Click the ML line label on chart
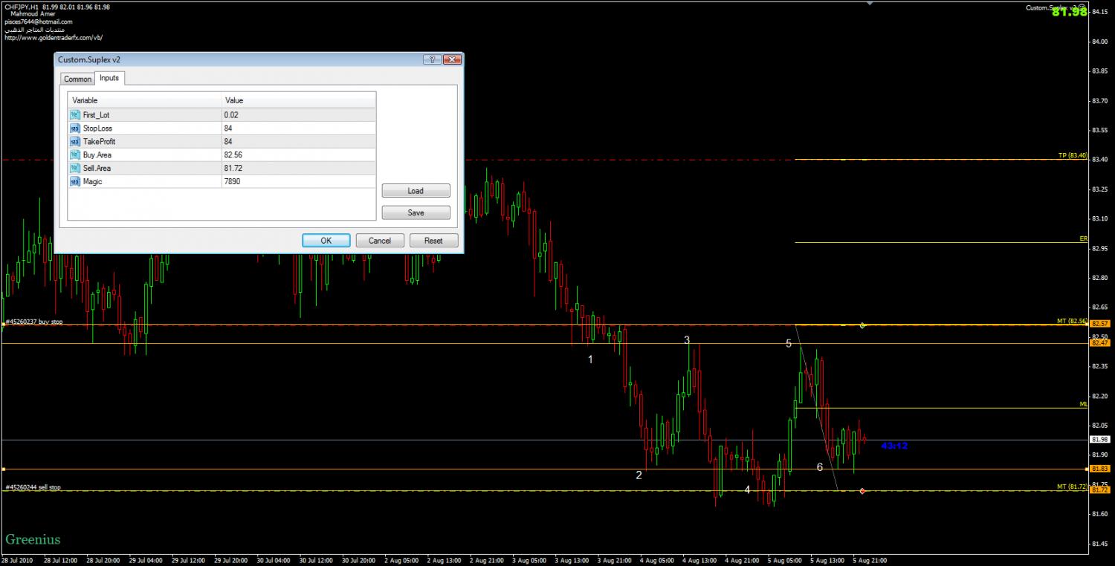 (1084, 404)
